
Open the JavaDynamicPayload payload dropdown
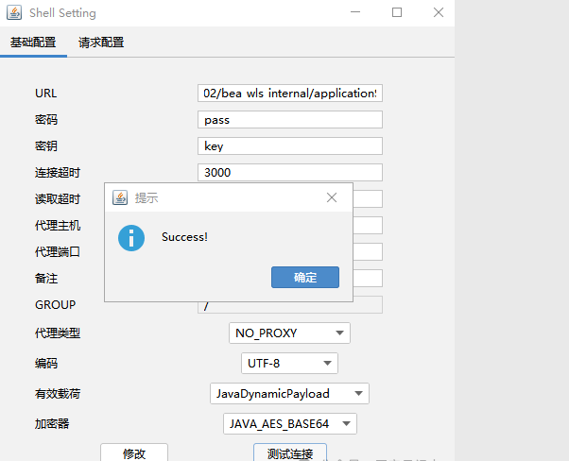[x=289, y=394]
